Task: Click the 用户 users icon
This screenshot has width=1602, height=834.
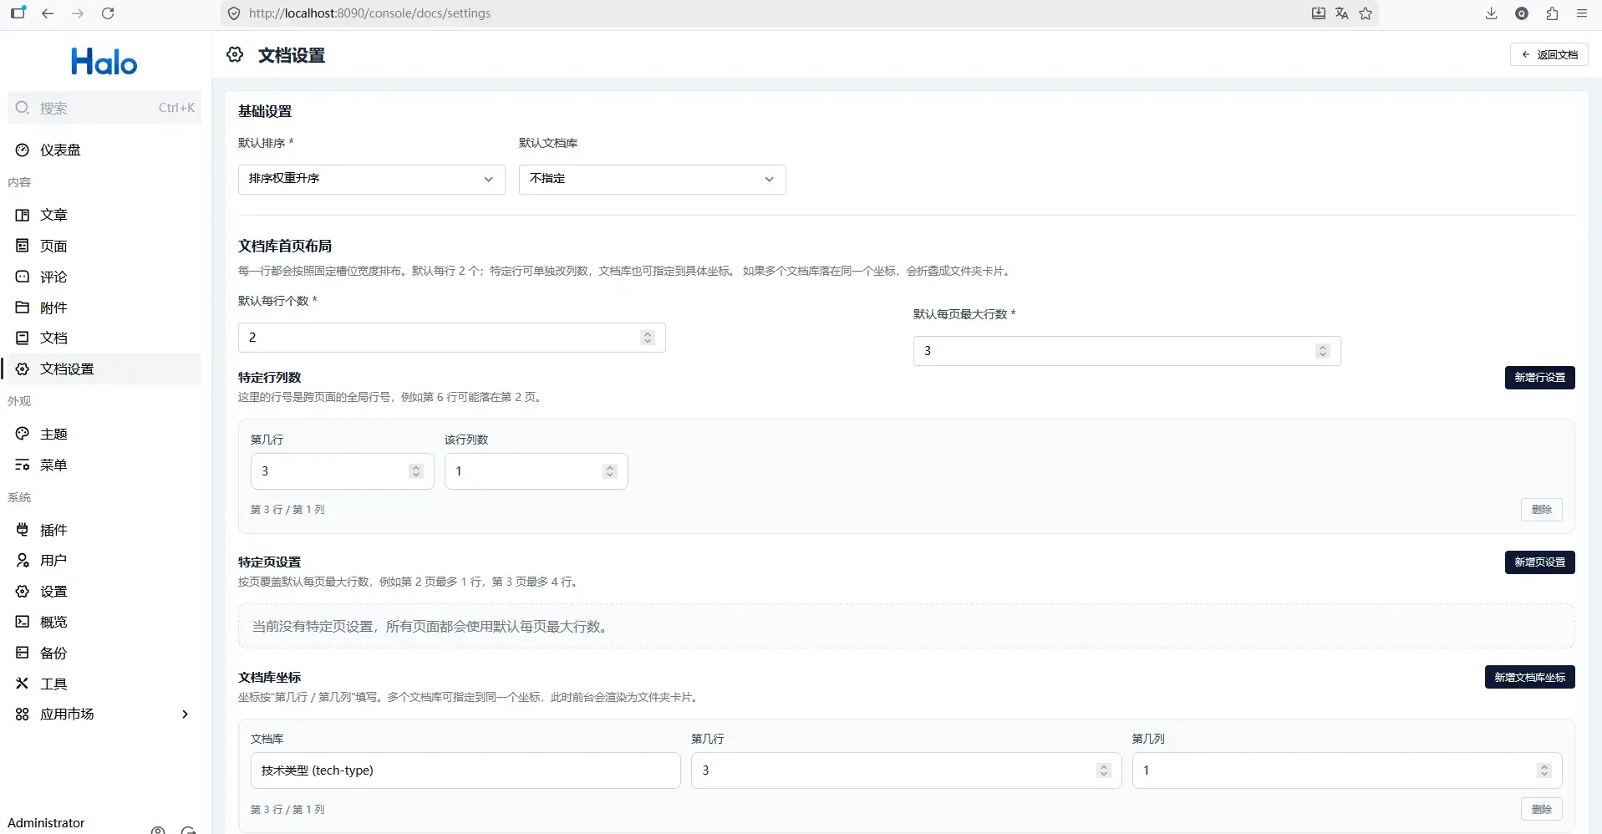Action: click(23, 560)
